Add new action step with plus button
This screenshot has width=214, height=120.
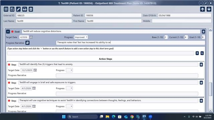[197, 53]
